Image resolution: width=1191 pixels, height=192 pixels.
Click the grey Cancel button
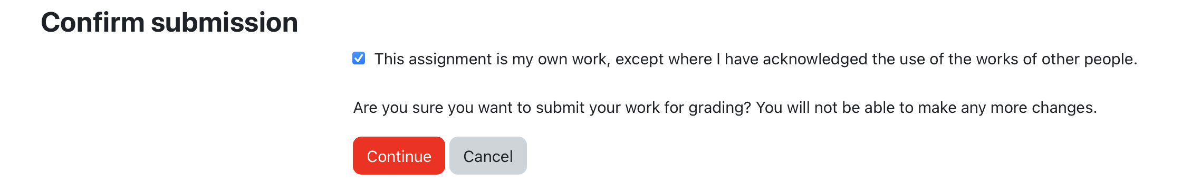tap(488, 156)
